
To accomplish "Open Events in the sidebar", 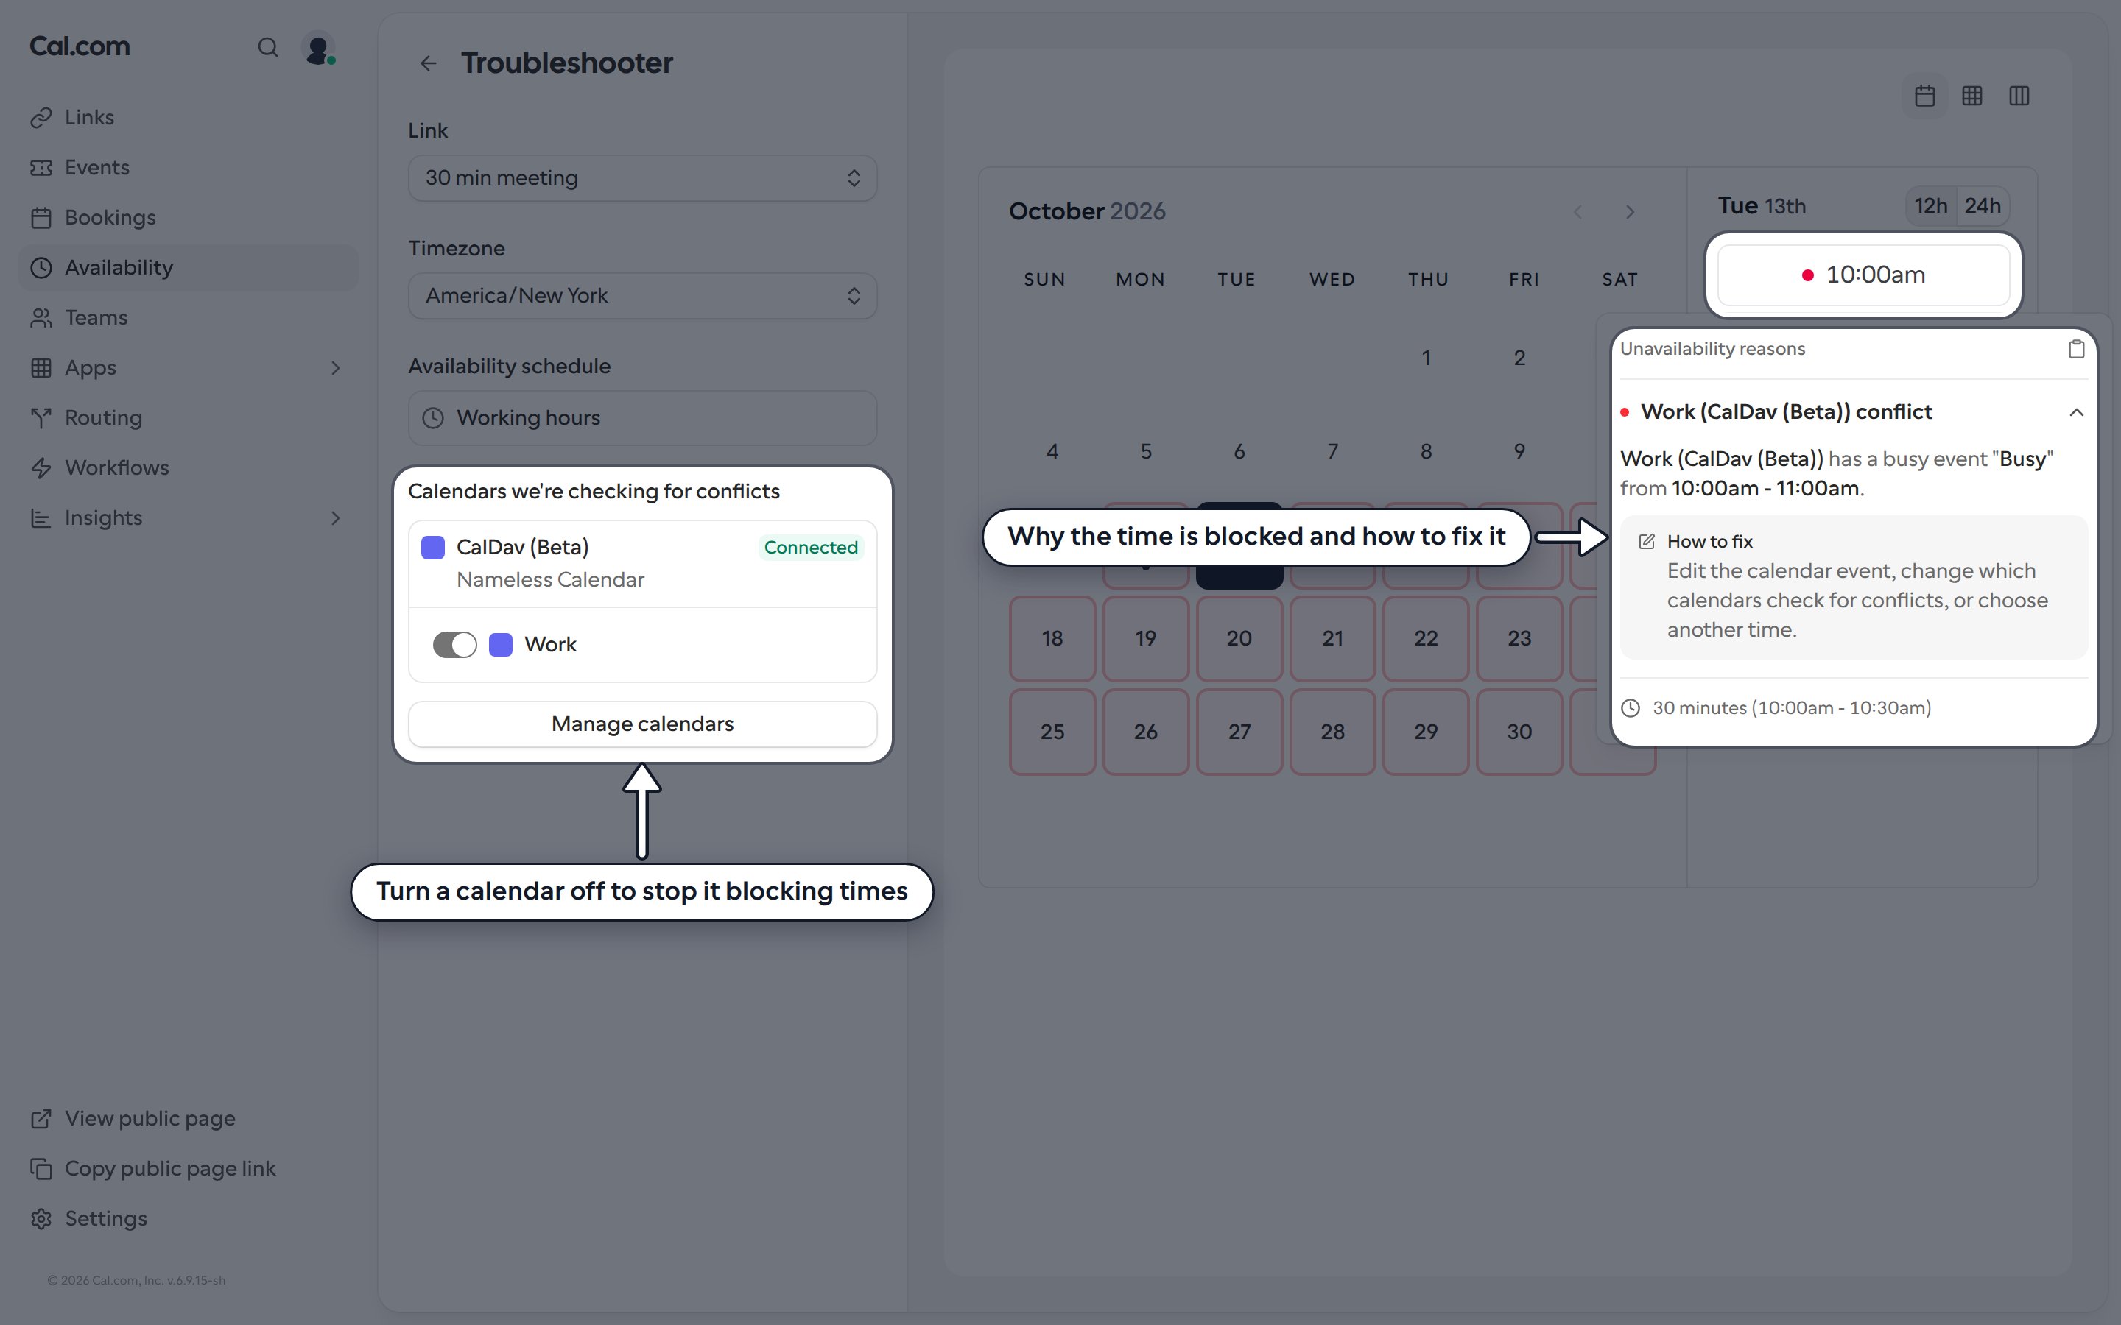I will tap(189, 167).
